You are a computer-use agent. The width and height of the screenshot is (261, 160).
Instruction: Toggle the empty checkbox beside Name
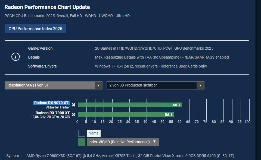click(x=82, y=133)
